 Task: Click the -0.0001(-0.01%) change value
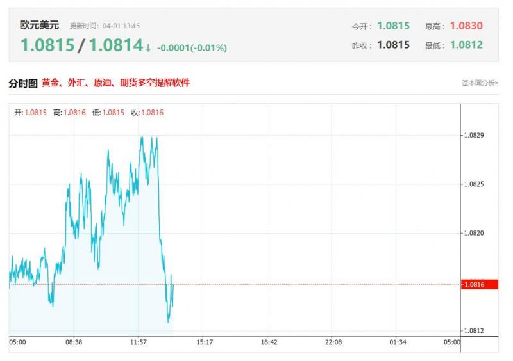(192, 47)
